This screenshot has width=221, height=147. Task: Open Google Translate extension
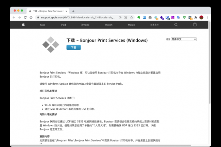click(x=178, y=17)
